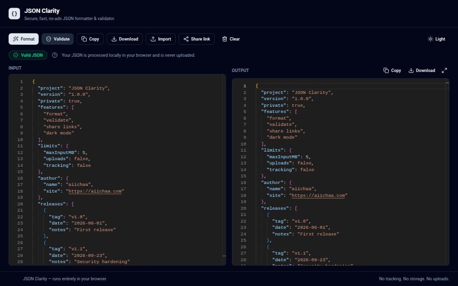Image resolution: width=458 pixels, height=286 pixels.
Task: Download the output from the OUTPUT panel header
Action: 421,71
